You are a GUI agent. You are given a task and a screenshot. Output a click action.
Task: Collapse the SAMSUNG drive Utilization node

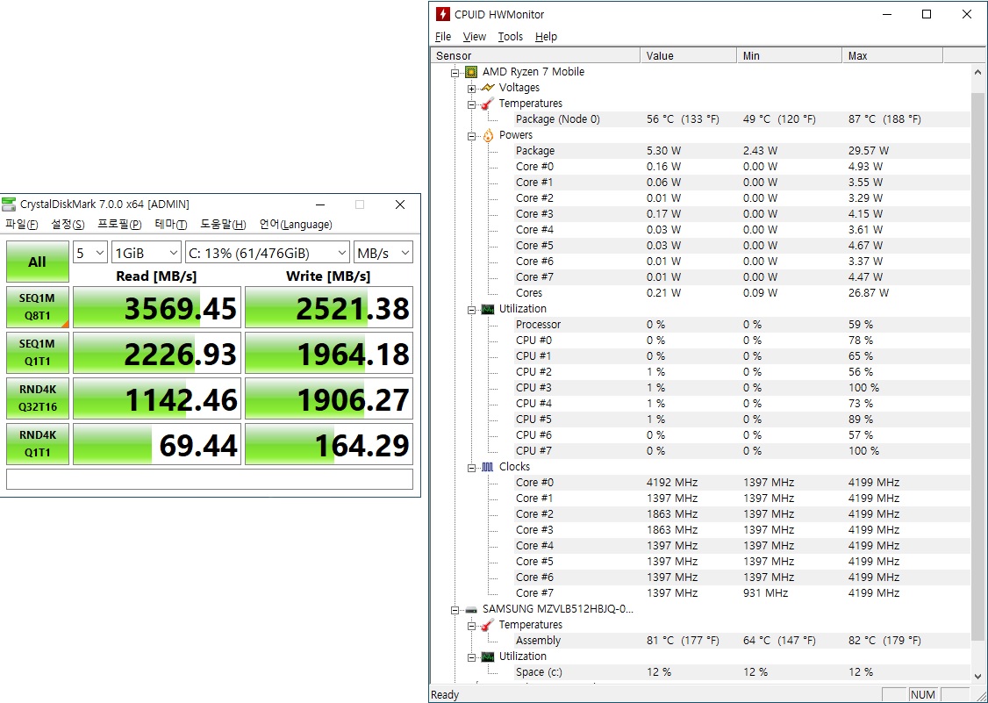471,658
